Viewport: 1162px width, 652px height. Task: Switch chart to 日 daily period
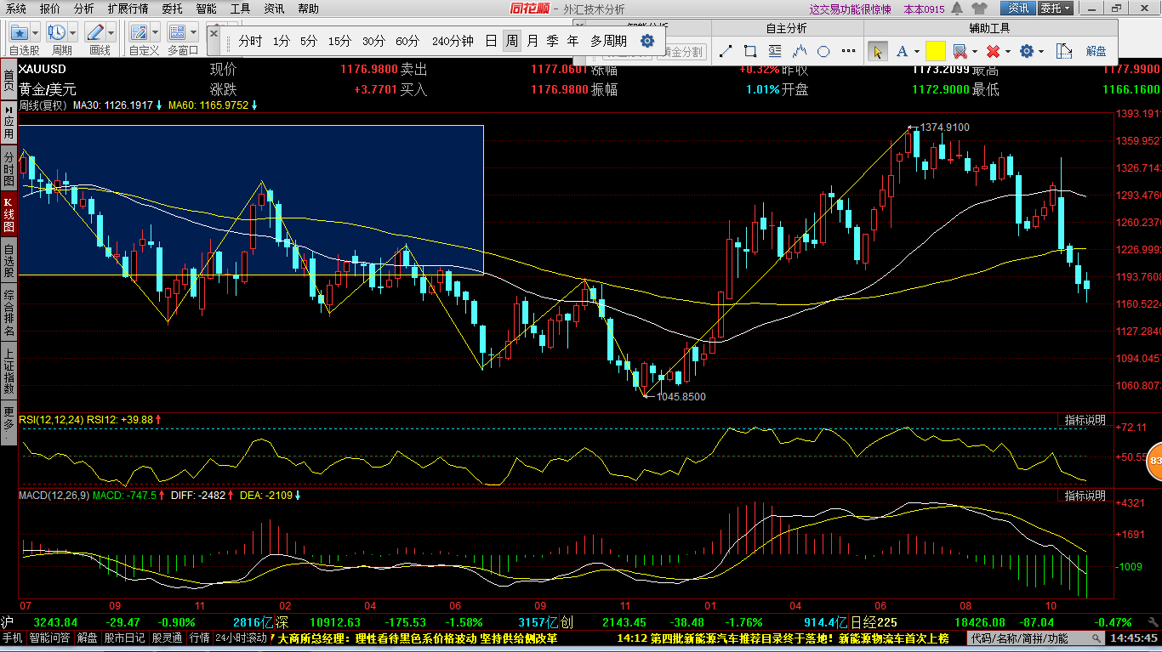coord(491,41)
